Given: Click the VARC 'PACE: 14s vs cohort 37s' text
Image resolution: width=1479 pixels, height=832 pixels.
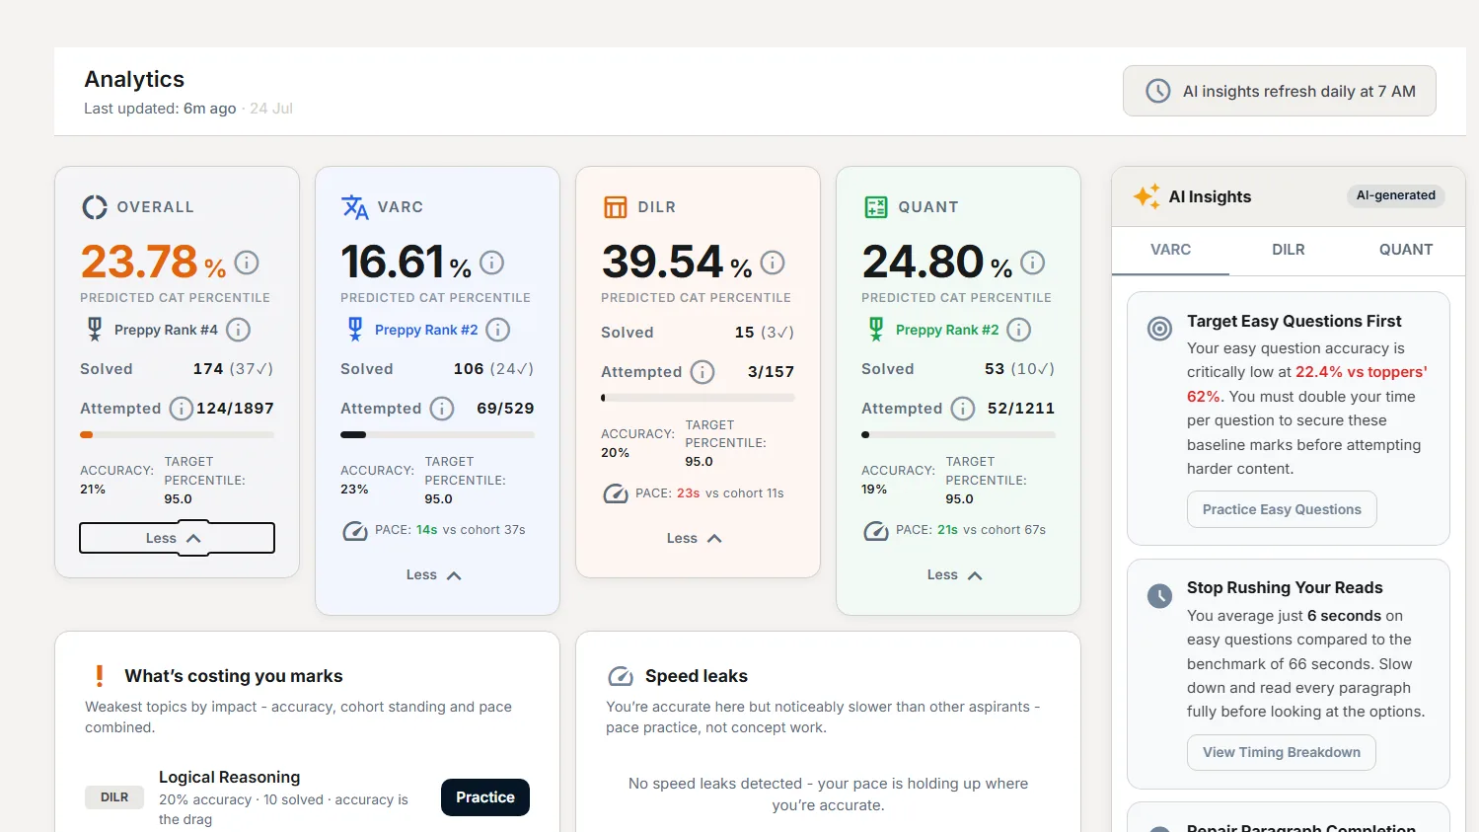Looking at the screenshot, I should click(450, 530).
